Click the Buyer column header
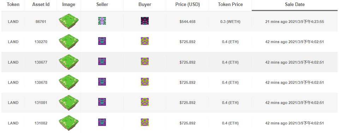Image resolution: width=339 pixels, height=133 pixels. [145, 5]
